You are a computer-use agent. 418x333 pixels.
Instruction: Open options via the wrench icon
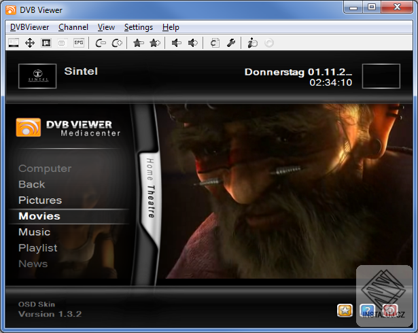(x=231, y=43)
